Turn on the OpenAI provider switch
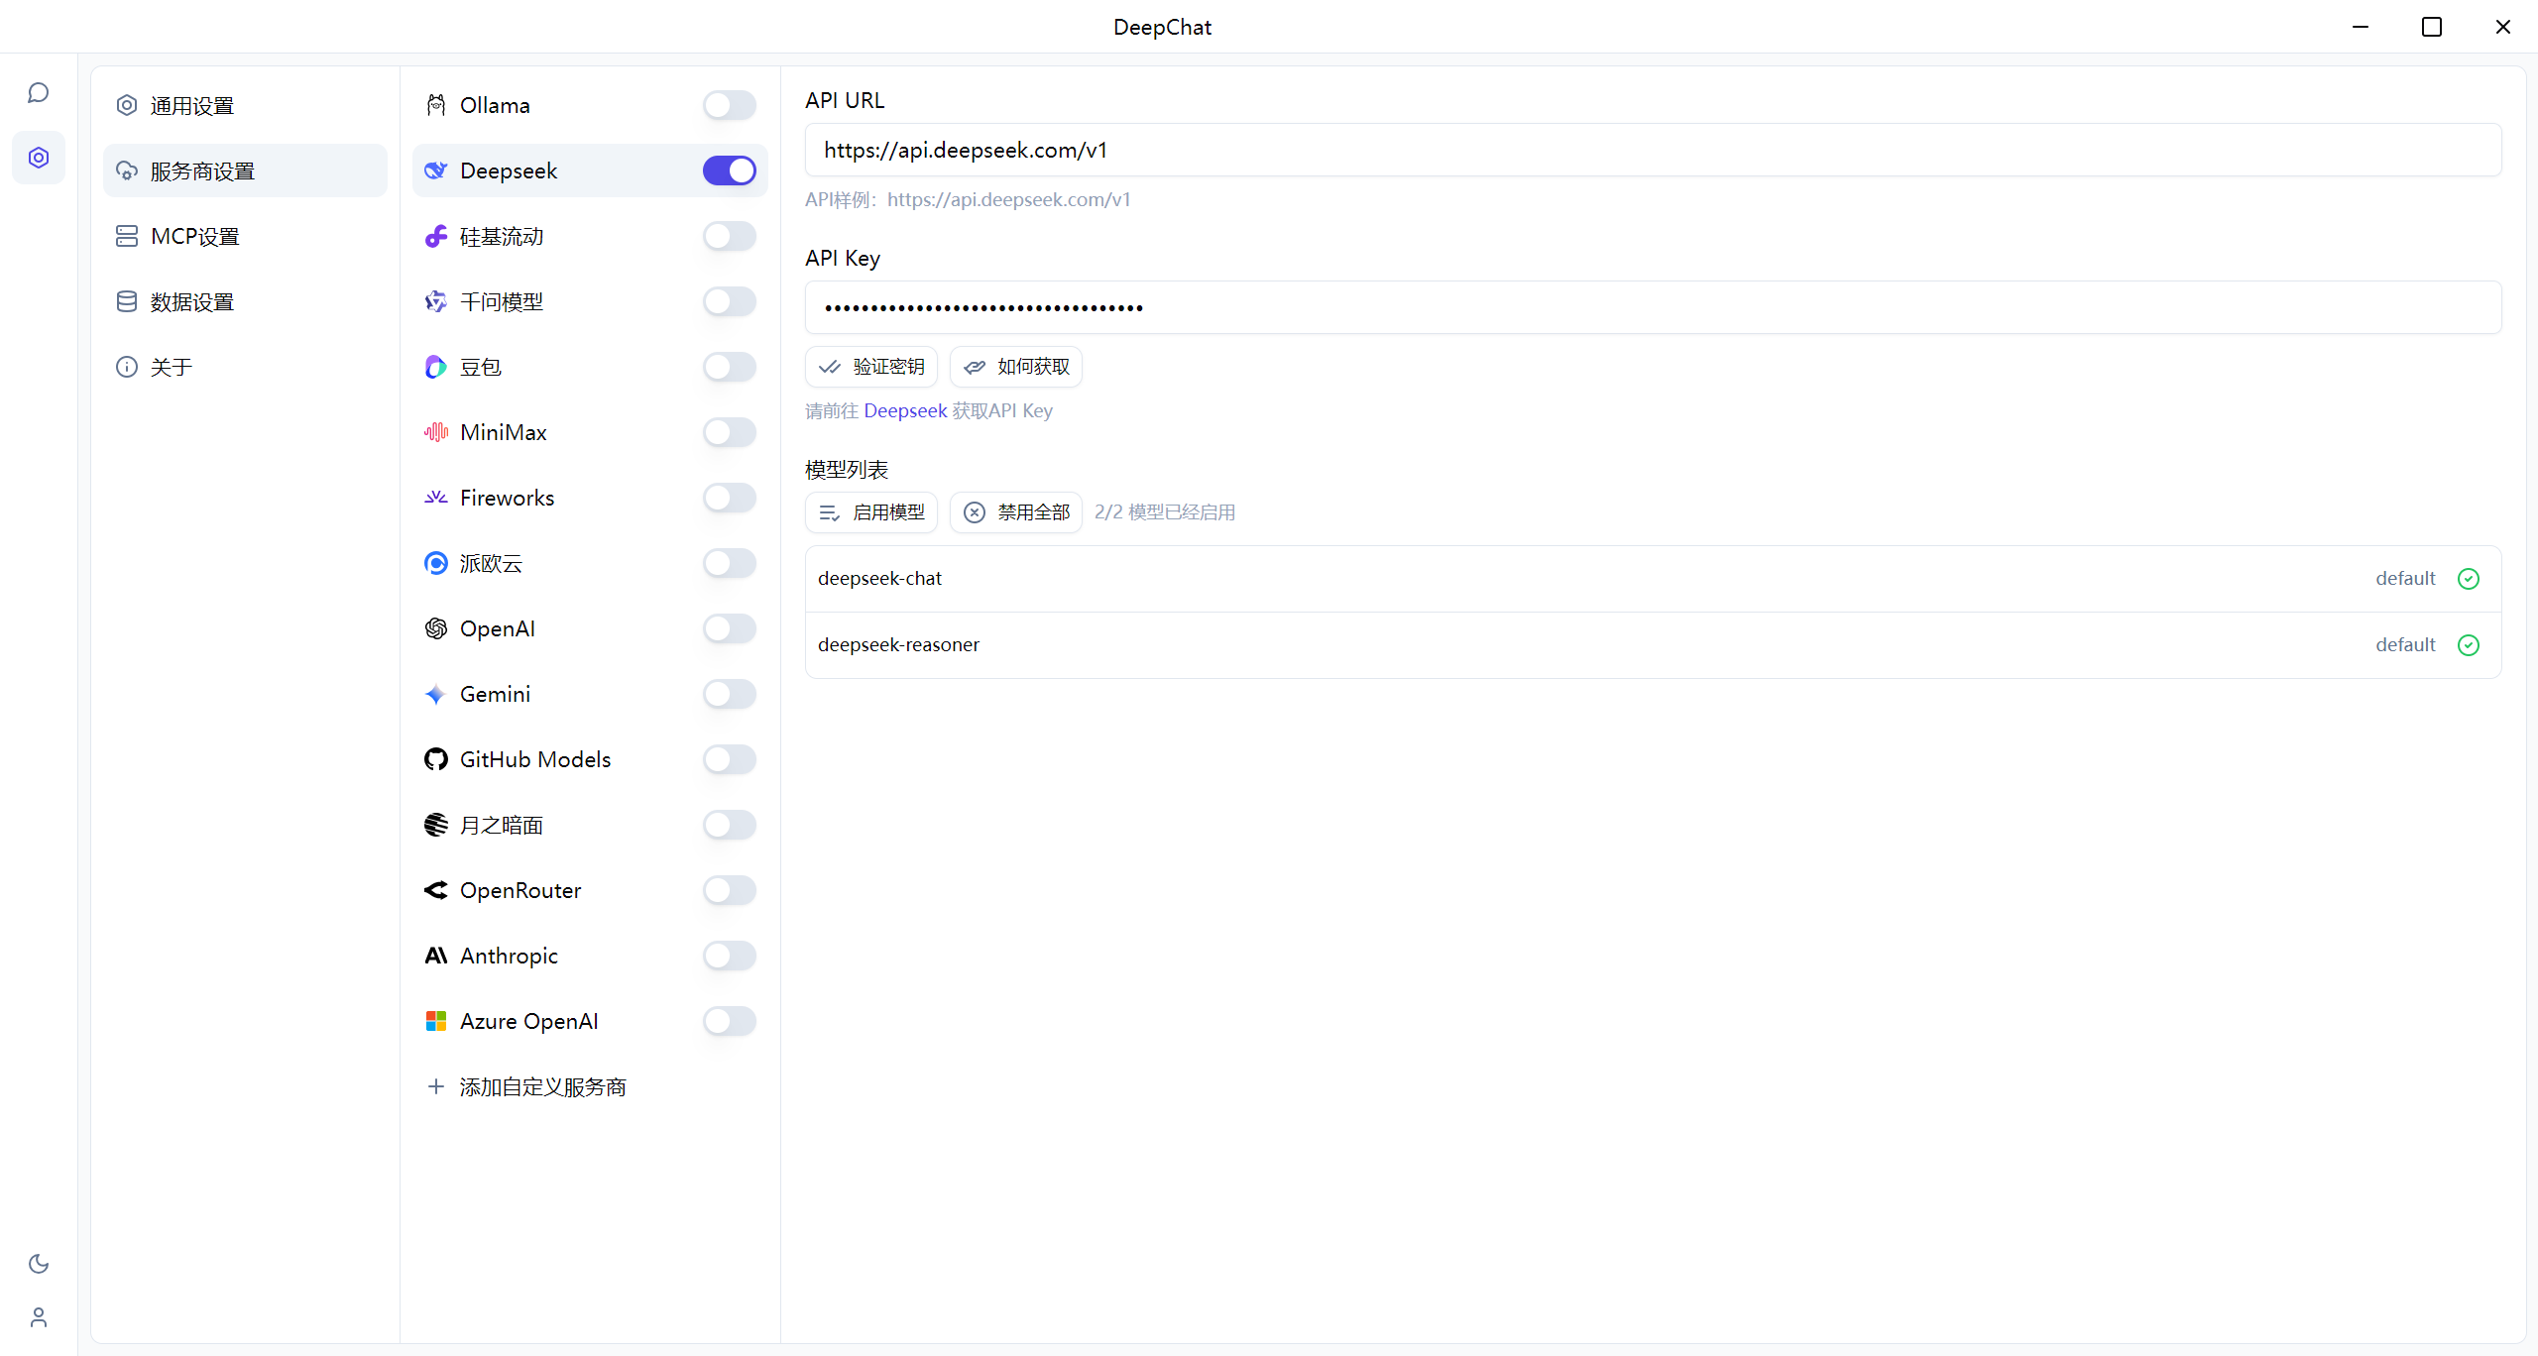This screenshot has height=1356, width=2538. 729,628
